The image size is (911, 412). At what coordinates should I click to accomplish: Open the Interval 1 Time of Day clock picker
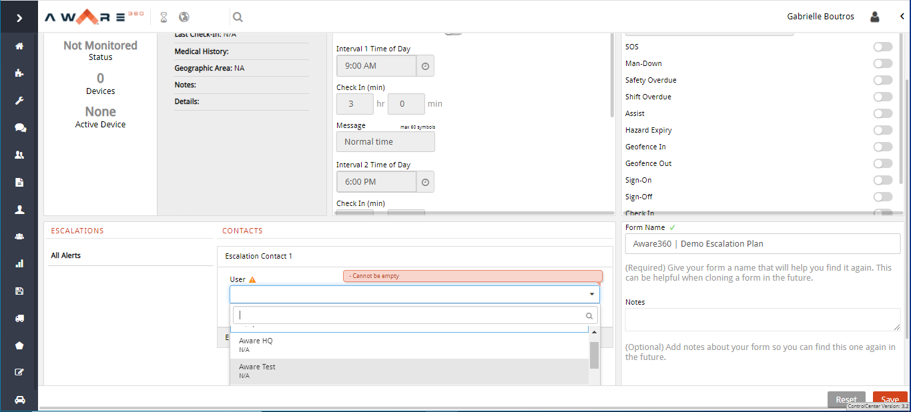pyautogui.click(x=425, y=65)
